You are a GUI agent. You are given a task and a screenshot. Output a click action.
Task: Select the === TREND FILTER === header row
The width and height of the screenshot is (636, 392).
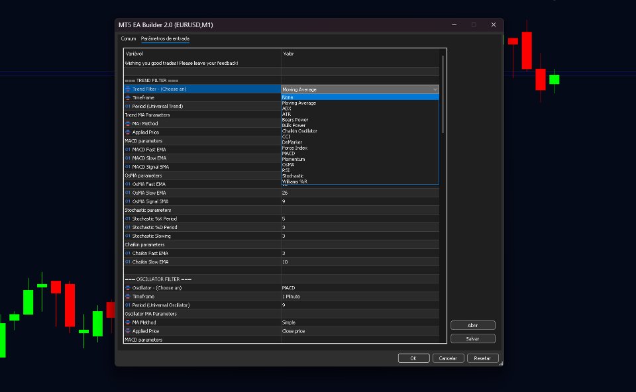[282, 80]
